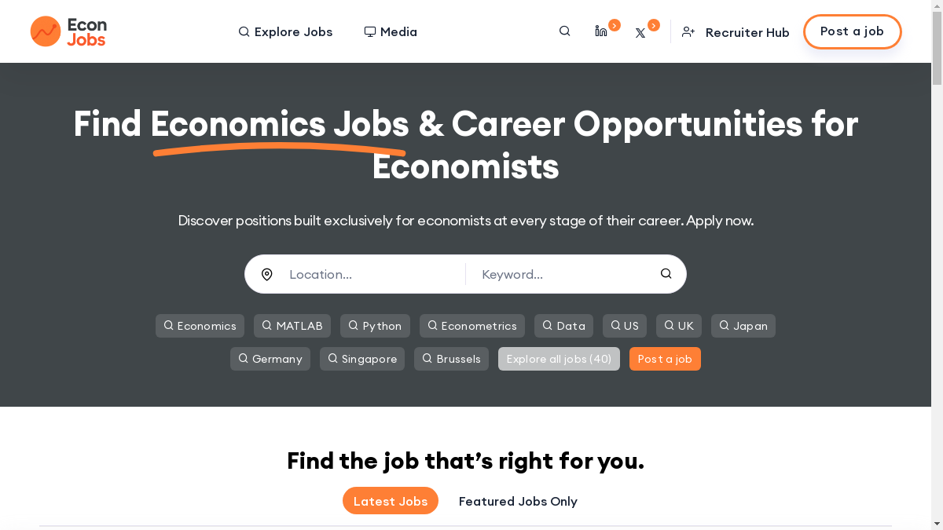This screenshot has height=530, width=943.
Task: Click Explore all jobs (40) button
Action: pyautogui.click(x=559, y=359)
